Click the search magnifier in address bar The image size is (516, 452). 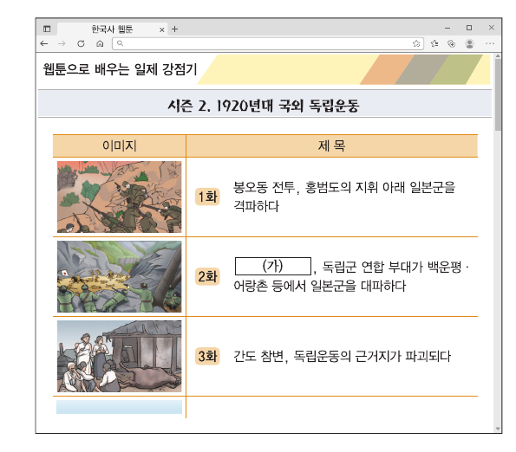point(121,43)
